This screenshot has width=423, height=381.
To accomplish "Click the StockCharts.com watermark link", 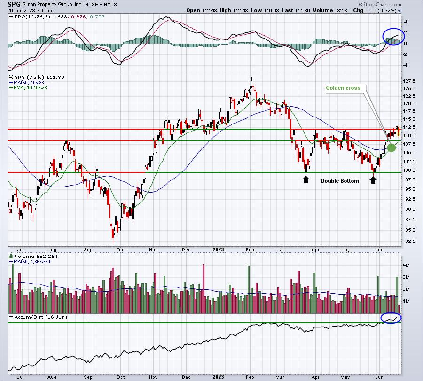I will tap(380, 4).
